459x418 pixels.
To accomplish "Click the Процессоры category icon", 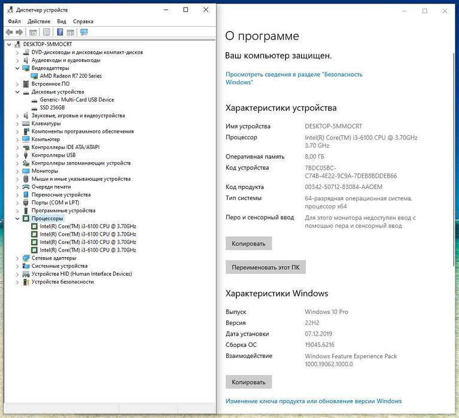I will tap(26, 218).
